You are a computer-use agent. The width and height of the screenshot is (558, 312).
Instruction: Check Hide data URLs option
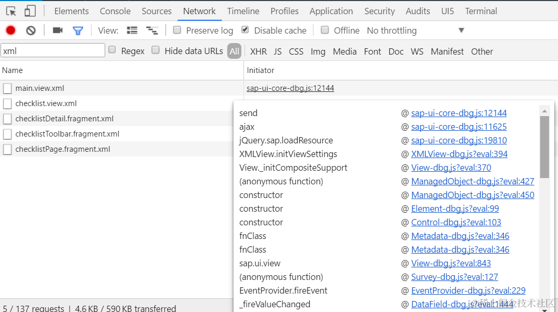click(156, 50)
